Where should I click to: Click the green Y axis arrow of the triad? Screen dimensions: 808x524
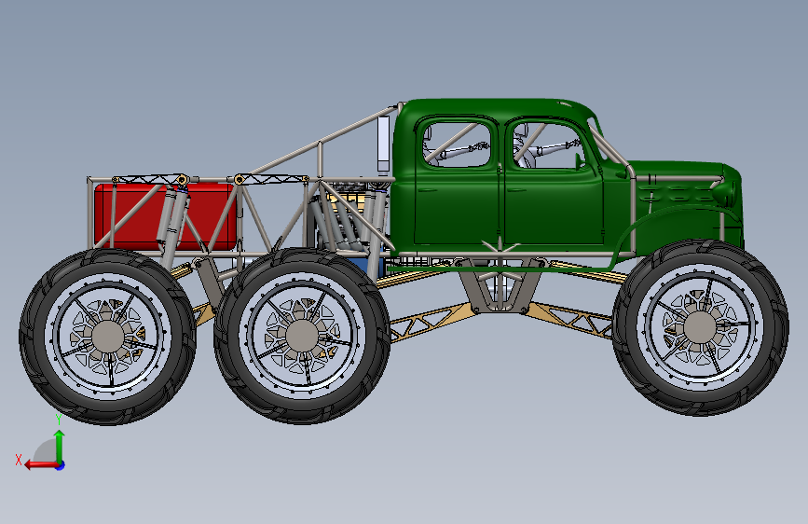point(60,446)
